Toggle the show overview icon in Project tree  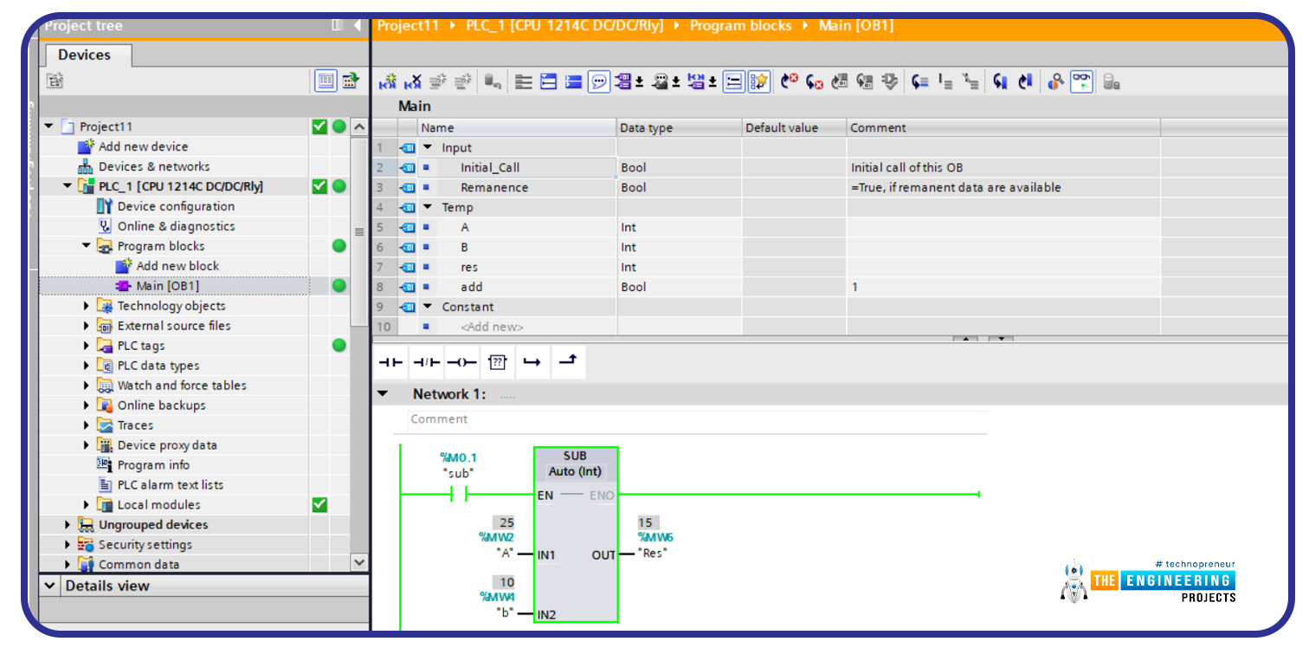(x=325, y=81)
